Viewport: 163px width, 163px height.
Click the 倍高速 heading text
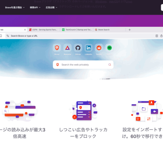20,136
